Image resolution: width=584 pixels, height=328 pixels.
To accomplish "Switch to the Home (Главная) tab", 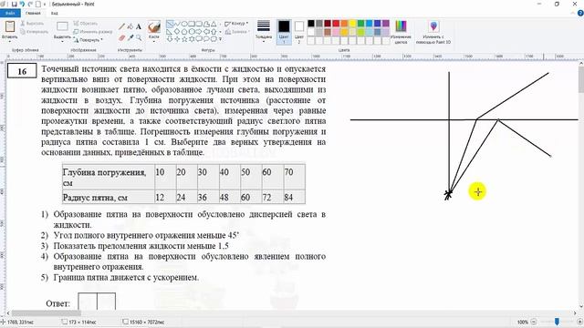I will 33,13.
